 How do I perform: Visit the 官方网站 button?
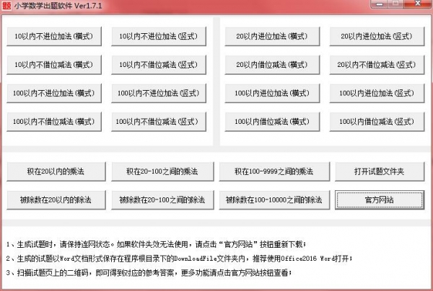point(380,200)
